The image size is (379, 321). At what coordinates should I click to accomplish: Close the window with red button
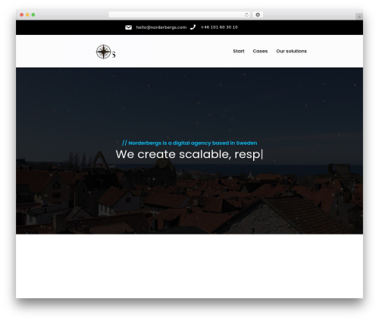coord(22,14)
